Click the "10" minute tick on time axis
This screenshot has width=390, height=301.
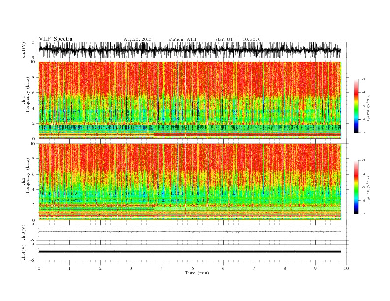click(x=346, y=268)
